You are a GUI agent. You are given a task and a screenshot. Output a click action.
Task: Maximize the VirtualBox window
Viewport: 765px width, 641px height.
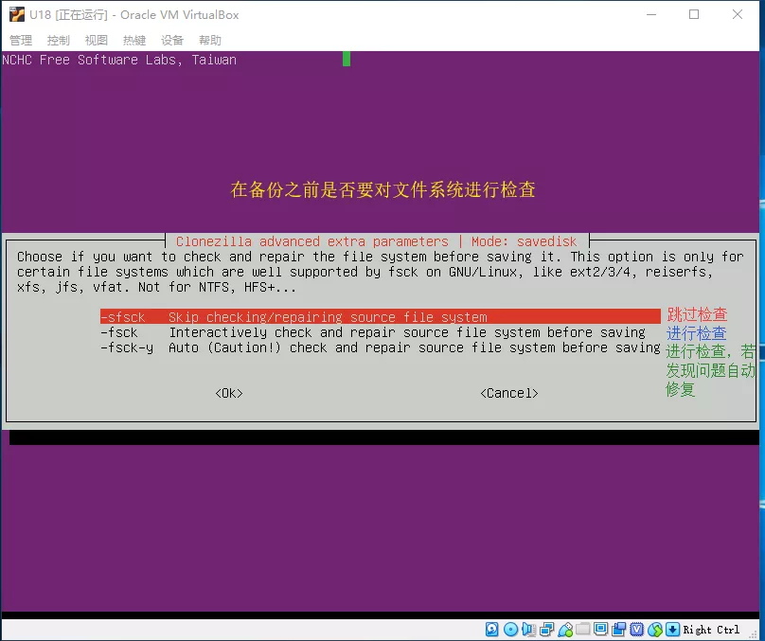tap(694, 14)
